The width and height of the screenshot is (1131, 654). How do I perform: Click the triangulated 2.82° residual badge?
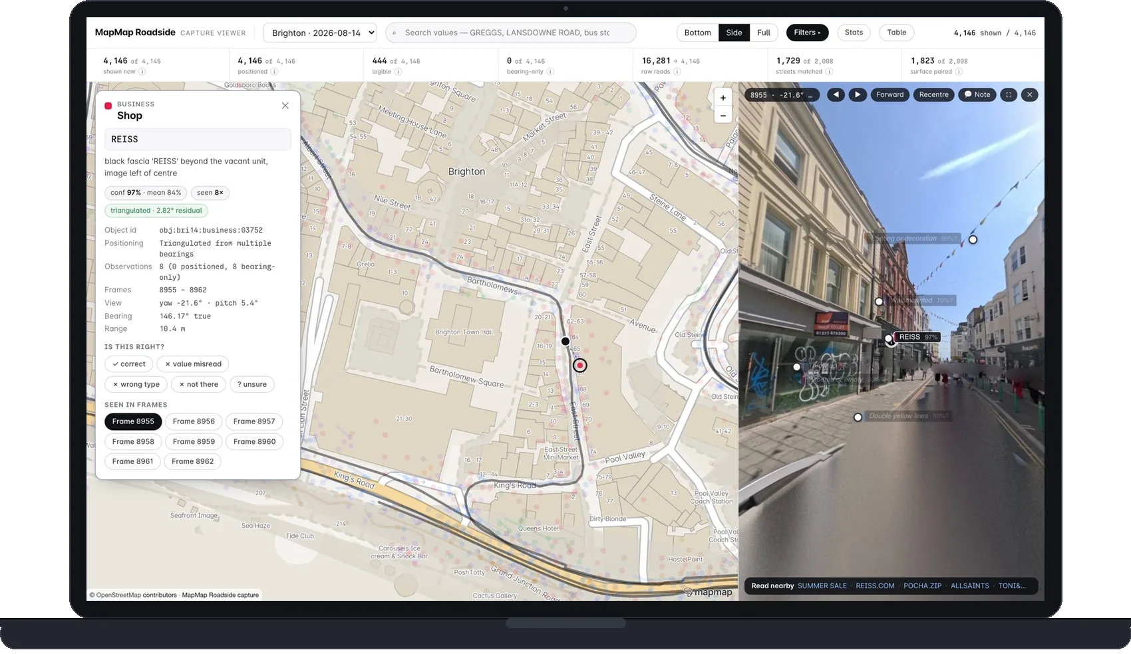coord(156,211)
